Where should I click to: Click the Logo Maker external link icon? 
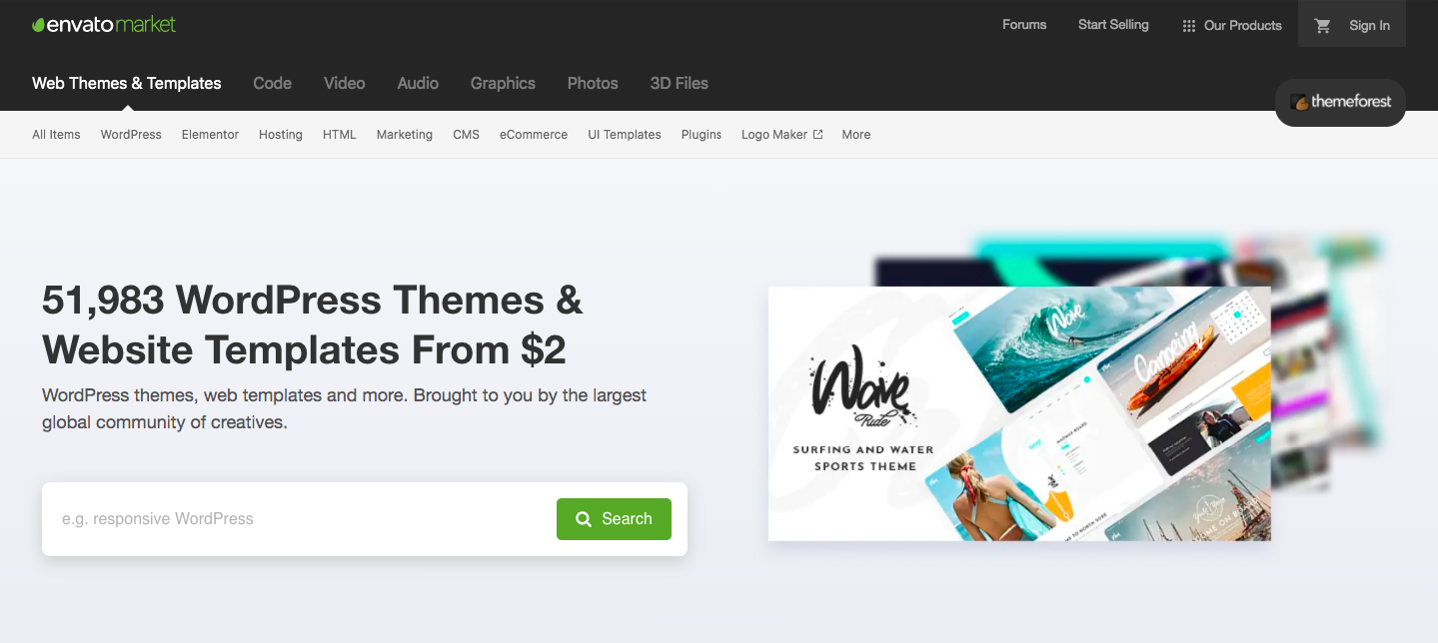[x=817, y=134]
